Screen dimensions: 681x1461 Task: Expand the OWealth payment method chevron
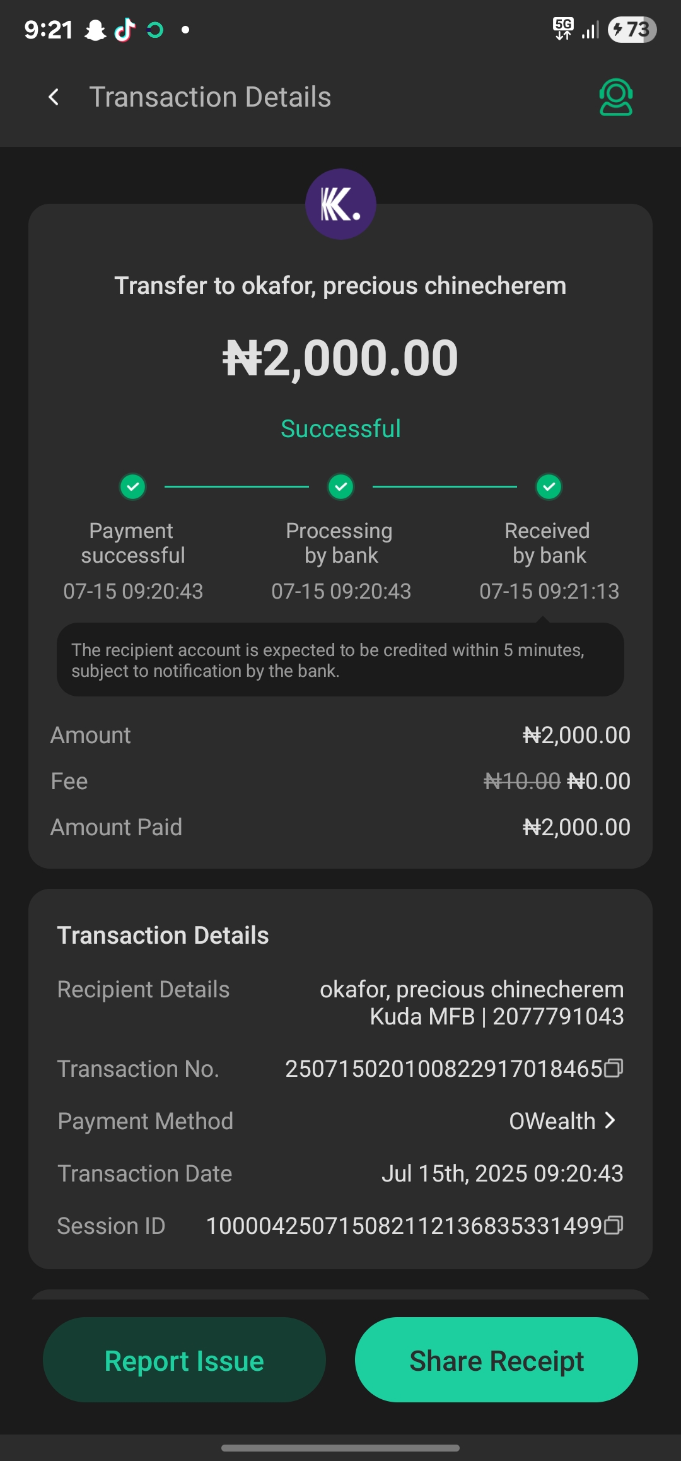[610, 1120]
